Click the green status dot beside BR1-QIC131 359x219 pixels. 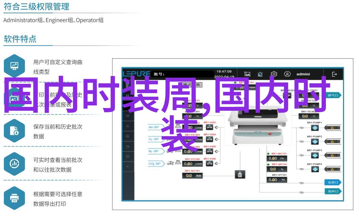point(268,154)
